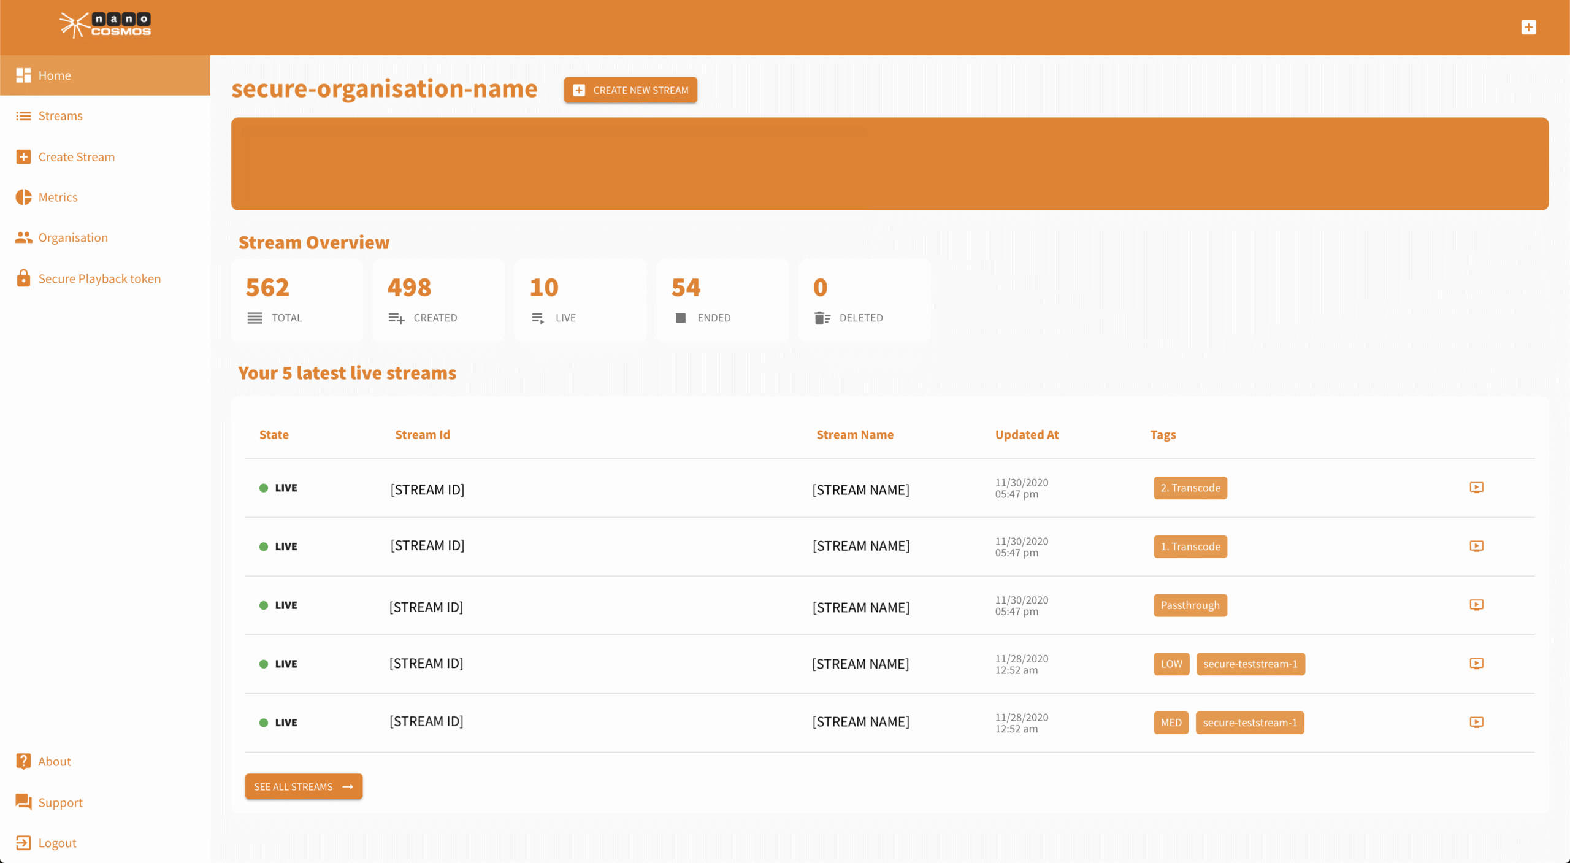
Task: Select the Passthrough tag
Action: point(1190,605)
